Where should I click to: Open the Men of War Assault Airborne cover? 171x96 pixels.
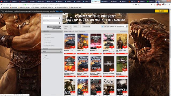point(122,87)
